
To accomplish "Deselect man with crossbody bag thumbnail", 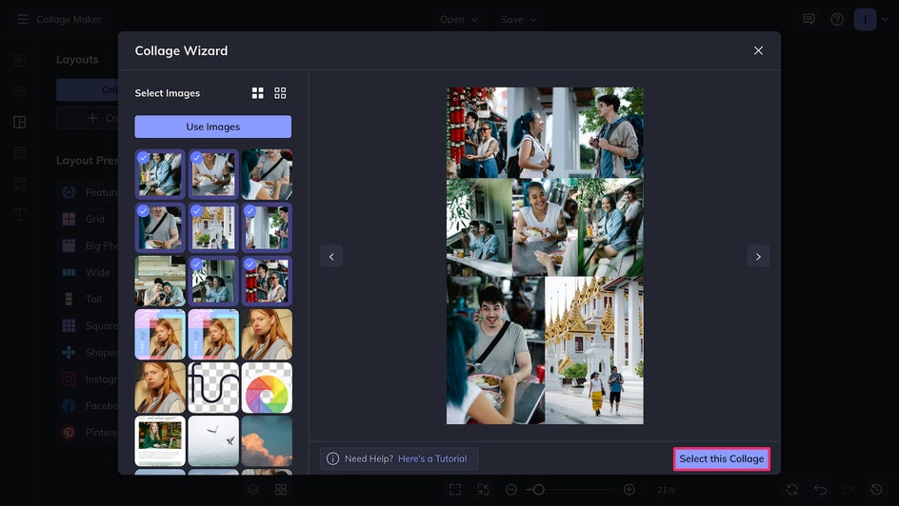I will click(x=160, y=227).
